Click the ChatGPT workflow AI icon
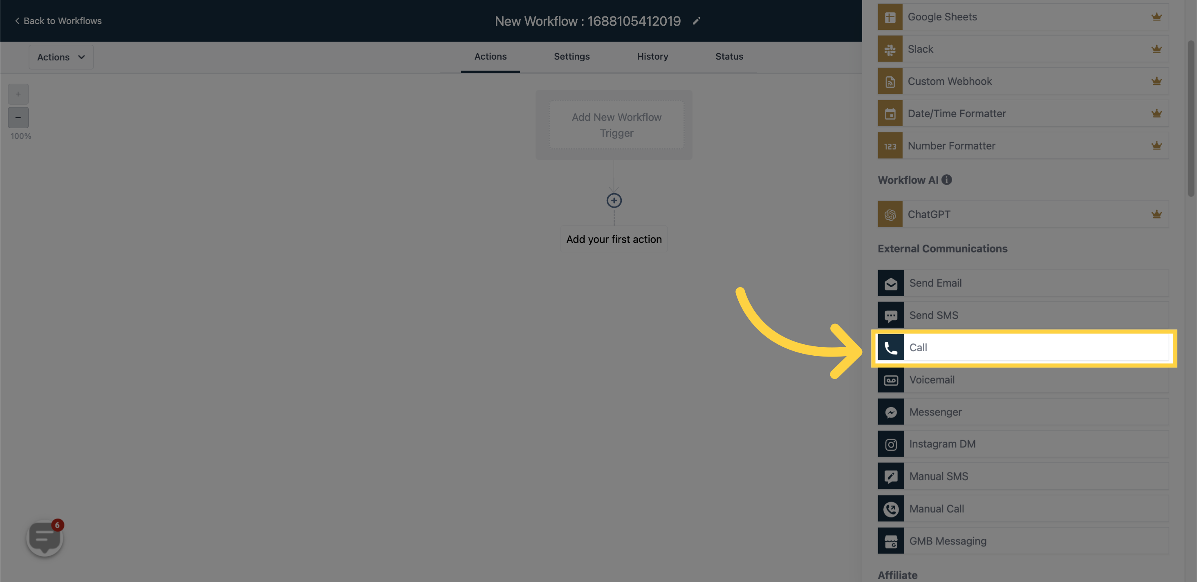The image size is (1197, 582). 890,214
